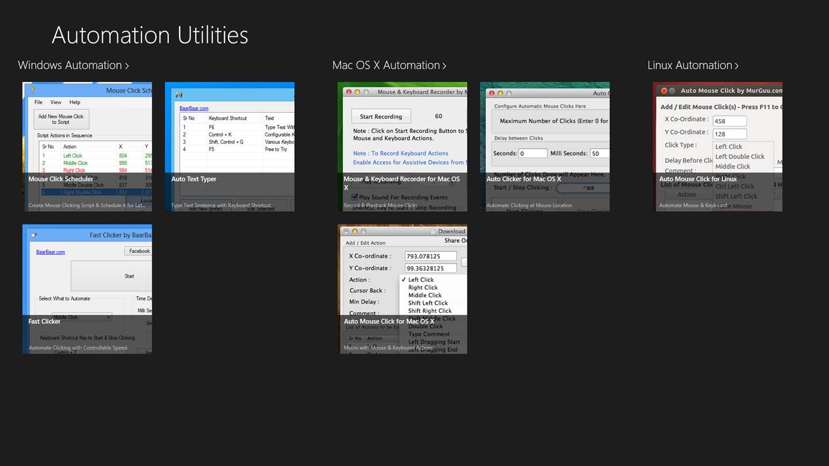829x466 pixels.
Task: Open the Fast Clicker tile
Action: 87,289
